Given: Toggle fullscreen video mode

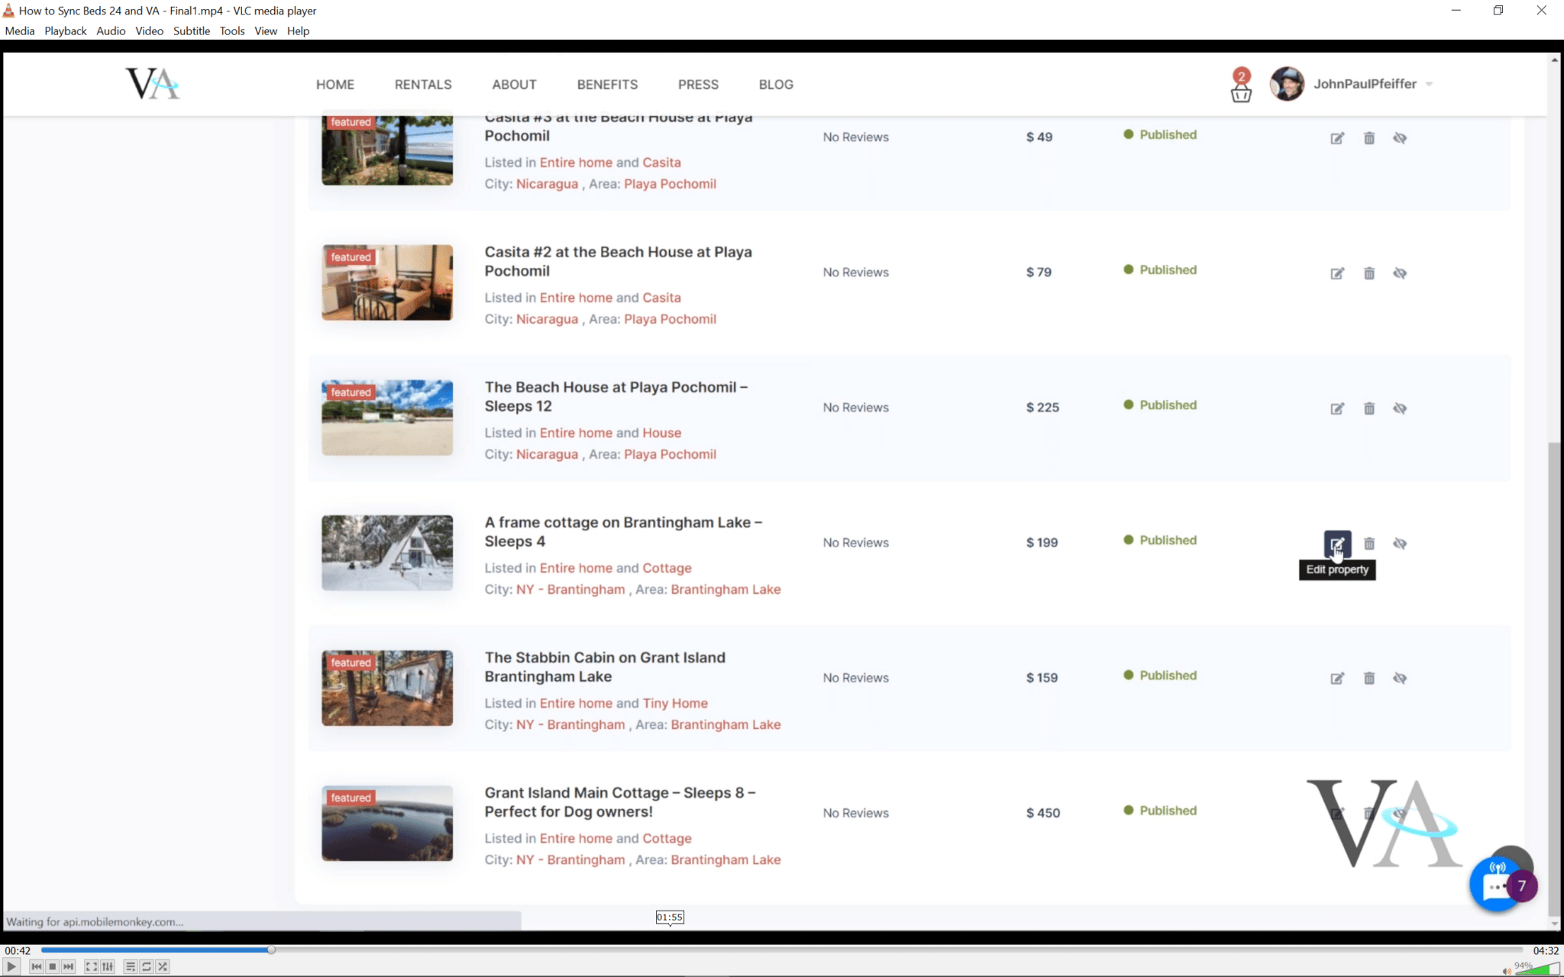Looking at the screenshot, I should coord(91,966).
